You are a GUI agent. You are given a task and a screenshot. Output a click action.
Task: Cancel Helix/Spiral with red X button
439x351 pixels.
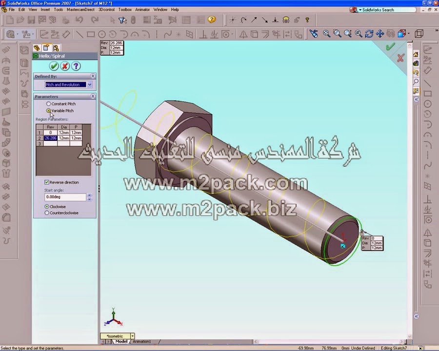click(x=65, y=66)
